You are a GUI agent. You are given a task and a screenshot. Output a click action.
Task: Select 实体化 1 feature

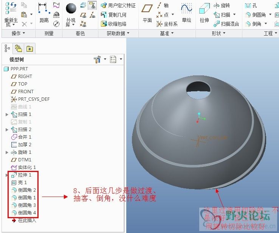pos(23,167)
